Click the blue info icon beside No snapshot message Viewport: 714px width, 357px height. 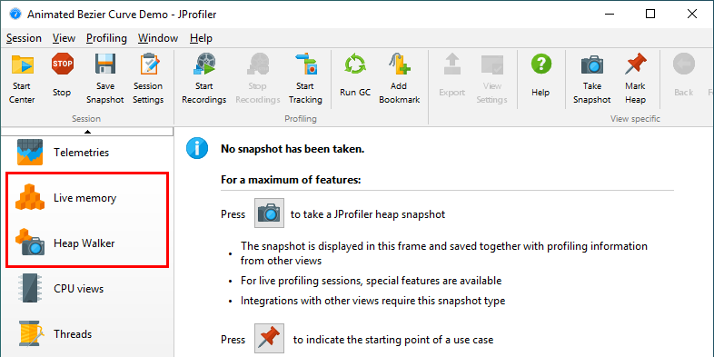[x=197, y=148]
